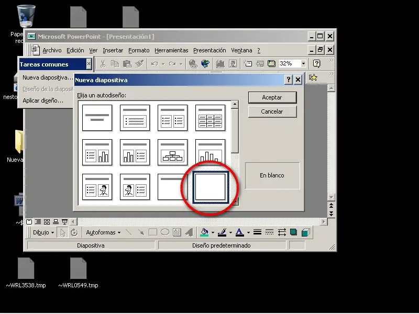
Task: Open the Herramientas menu
Action: pos(171,50)
